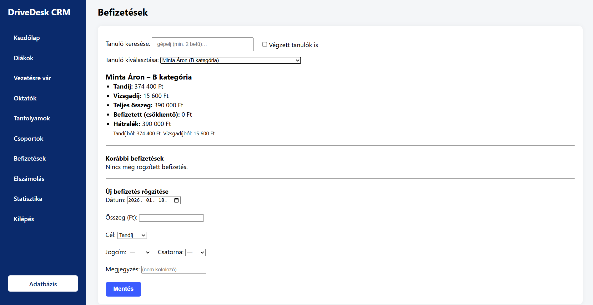Image resolution: width=593 pixels, height=305 pixels.
Task: Expand the Cél dropdown showing Tandíj
Action: pos(132,235)
